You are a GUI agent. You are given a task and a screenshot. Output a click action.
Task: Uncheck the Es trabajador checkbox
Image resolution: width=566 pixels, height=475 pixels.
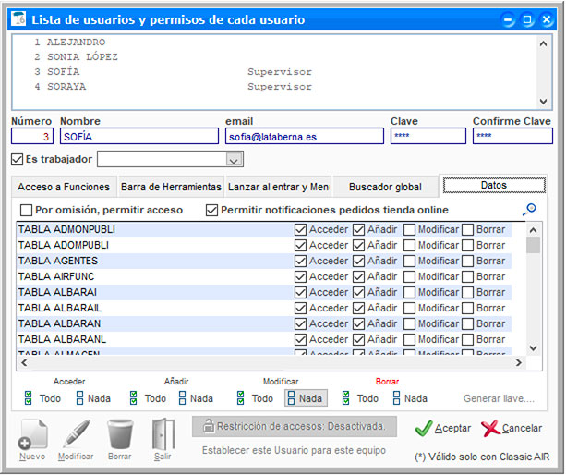(17, 159)
